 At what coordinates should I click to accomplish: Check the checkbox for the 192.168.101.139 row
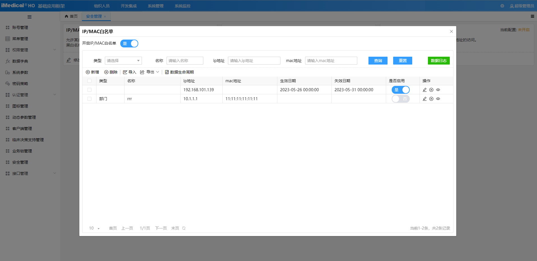(89, 90)
